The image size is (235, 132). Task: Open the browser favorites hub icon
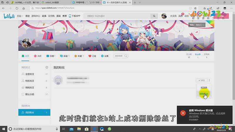(x=204, y=8)
